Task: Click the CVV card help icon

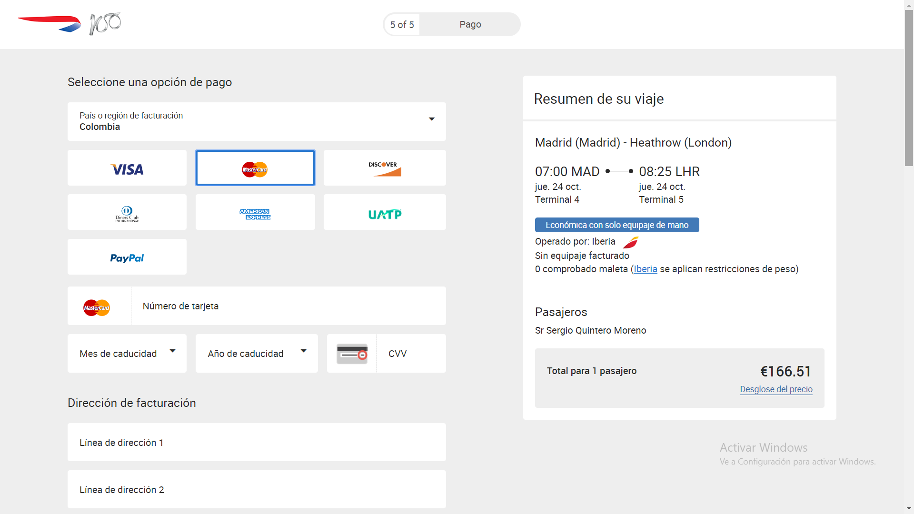Action: 352,354
